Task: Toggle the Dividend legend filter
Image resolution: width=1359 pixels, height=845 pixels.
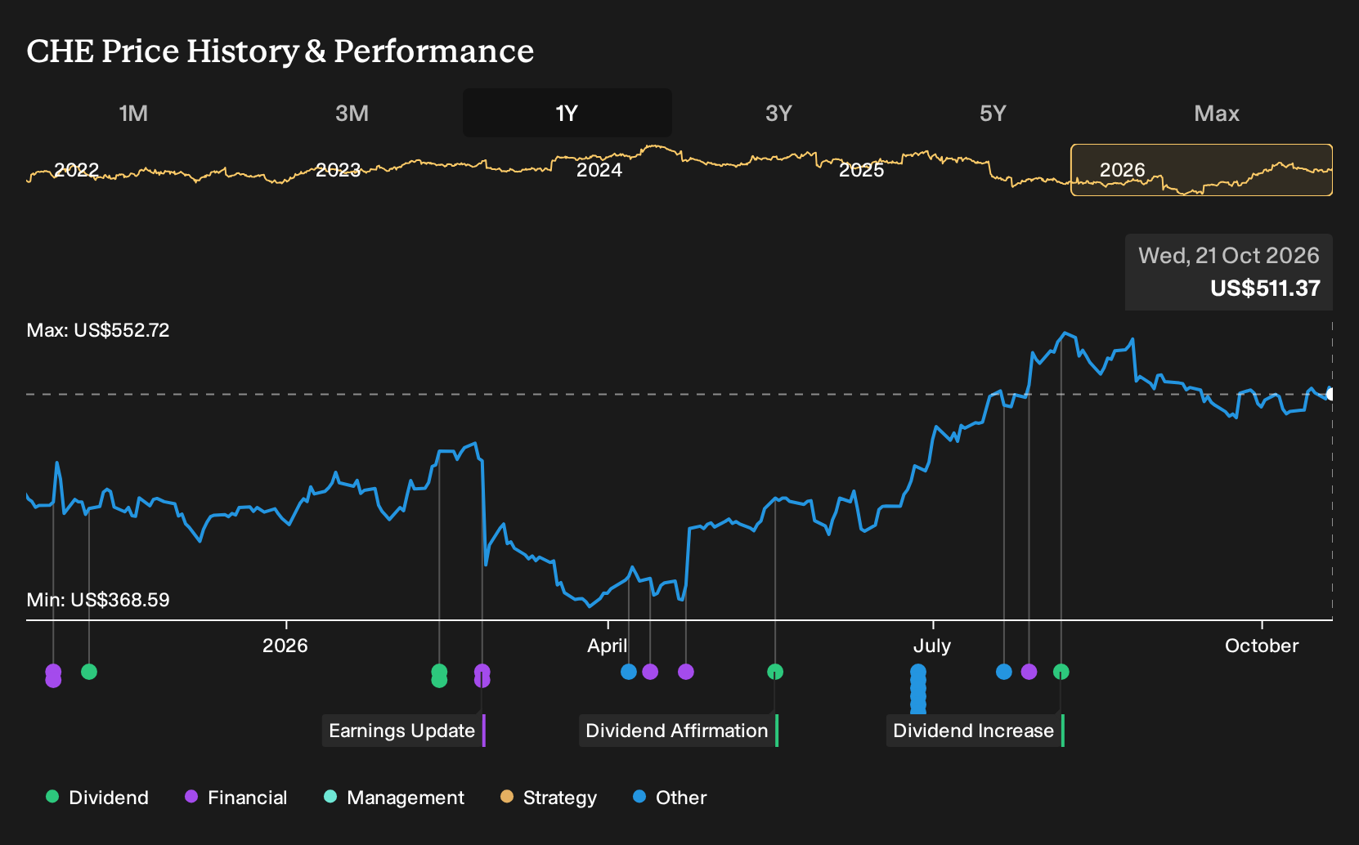Action: tap(97, 798)
